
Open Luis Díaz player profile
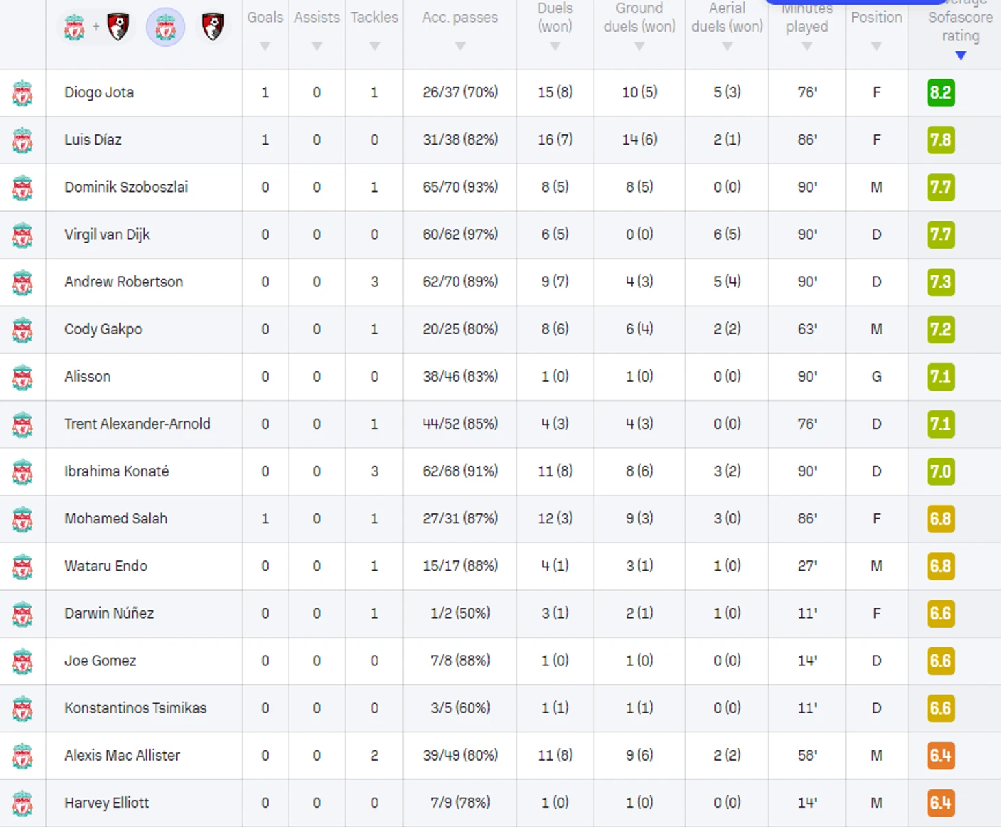click(x=93, y=140)
